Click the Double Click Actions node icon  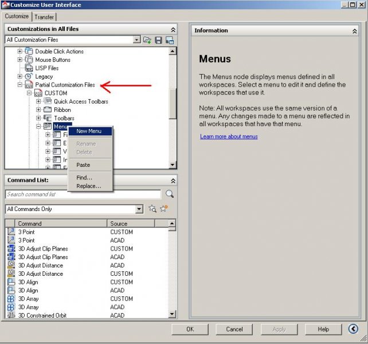click(29, 51)
